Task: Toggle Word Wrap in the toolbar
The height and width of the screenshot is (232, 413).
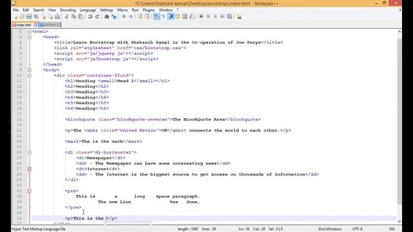Action: (156, 17)
